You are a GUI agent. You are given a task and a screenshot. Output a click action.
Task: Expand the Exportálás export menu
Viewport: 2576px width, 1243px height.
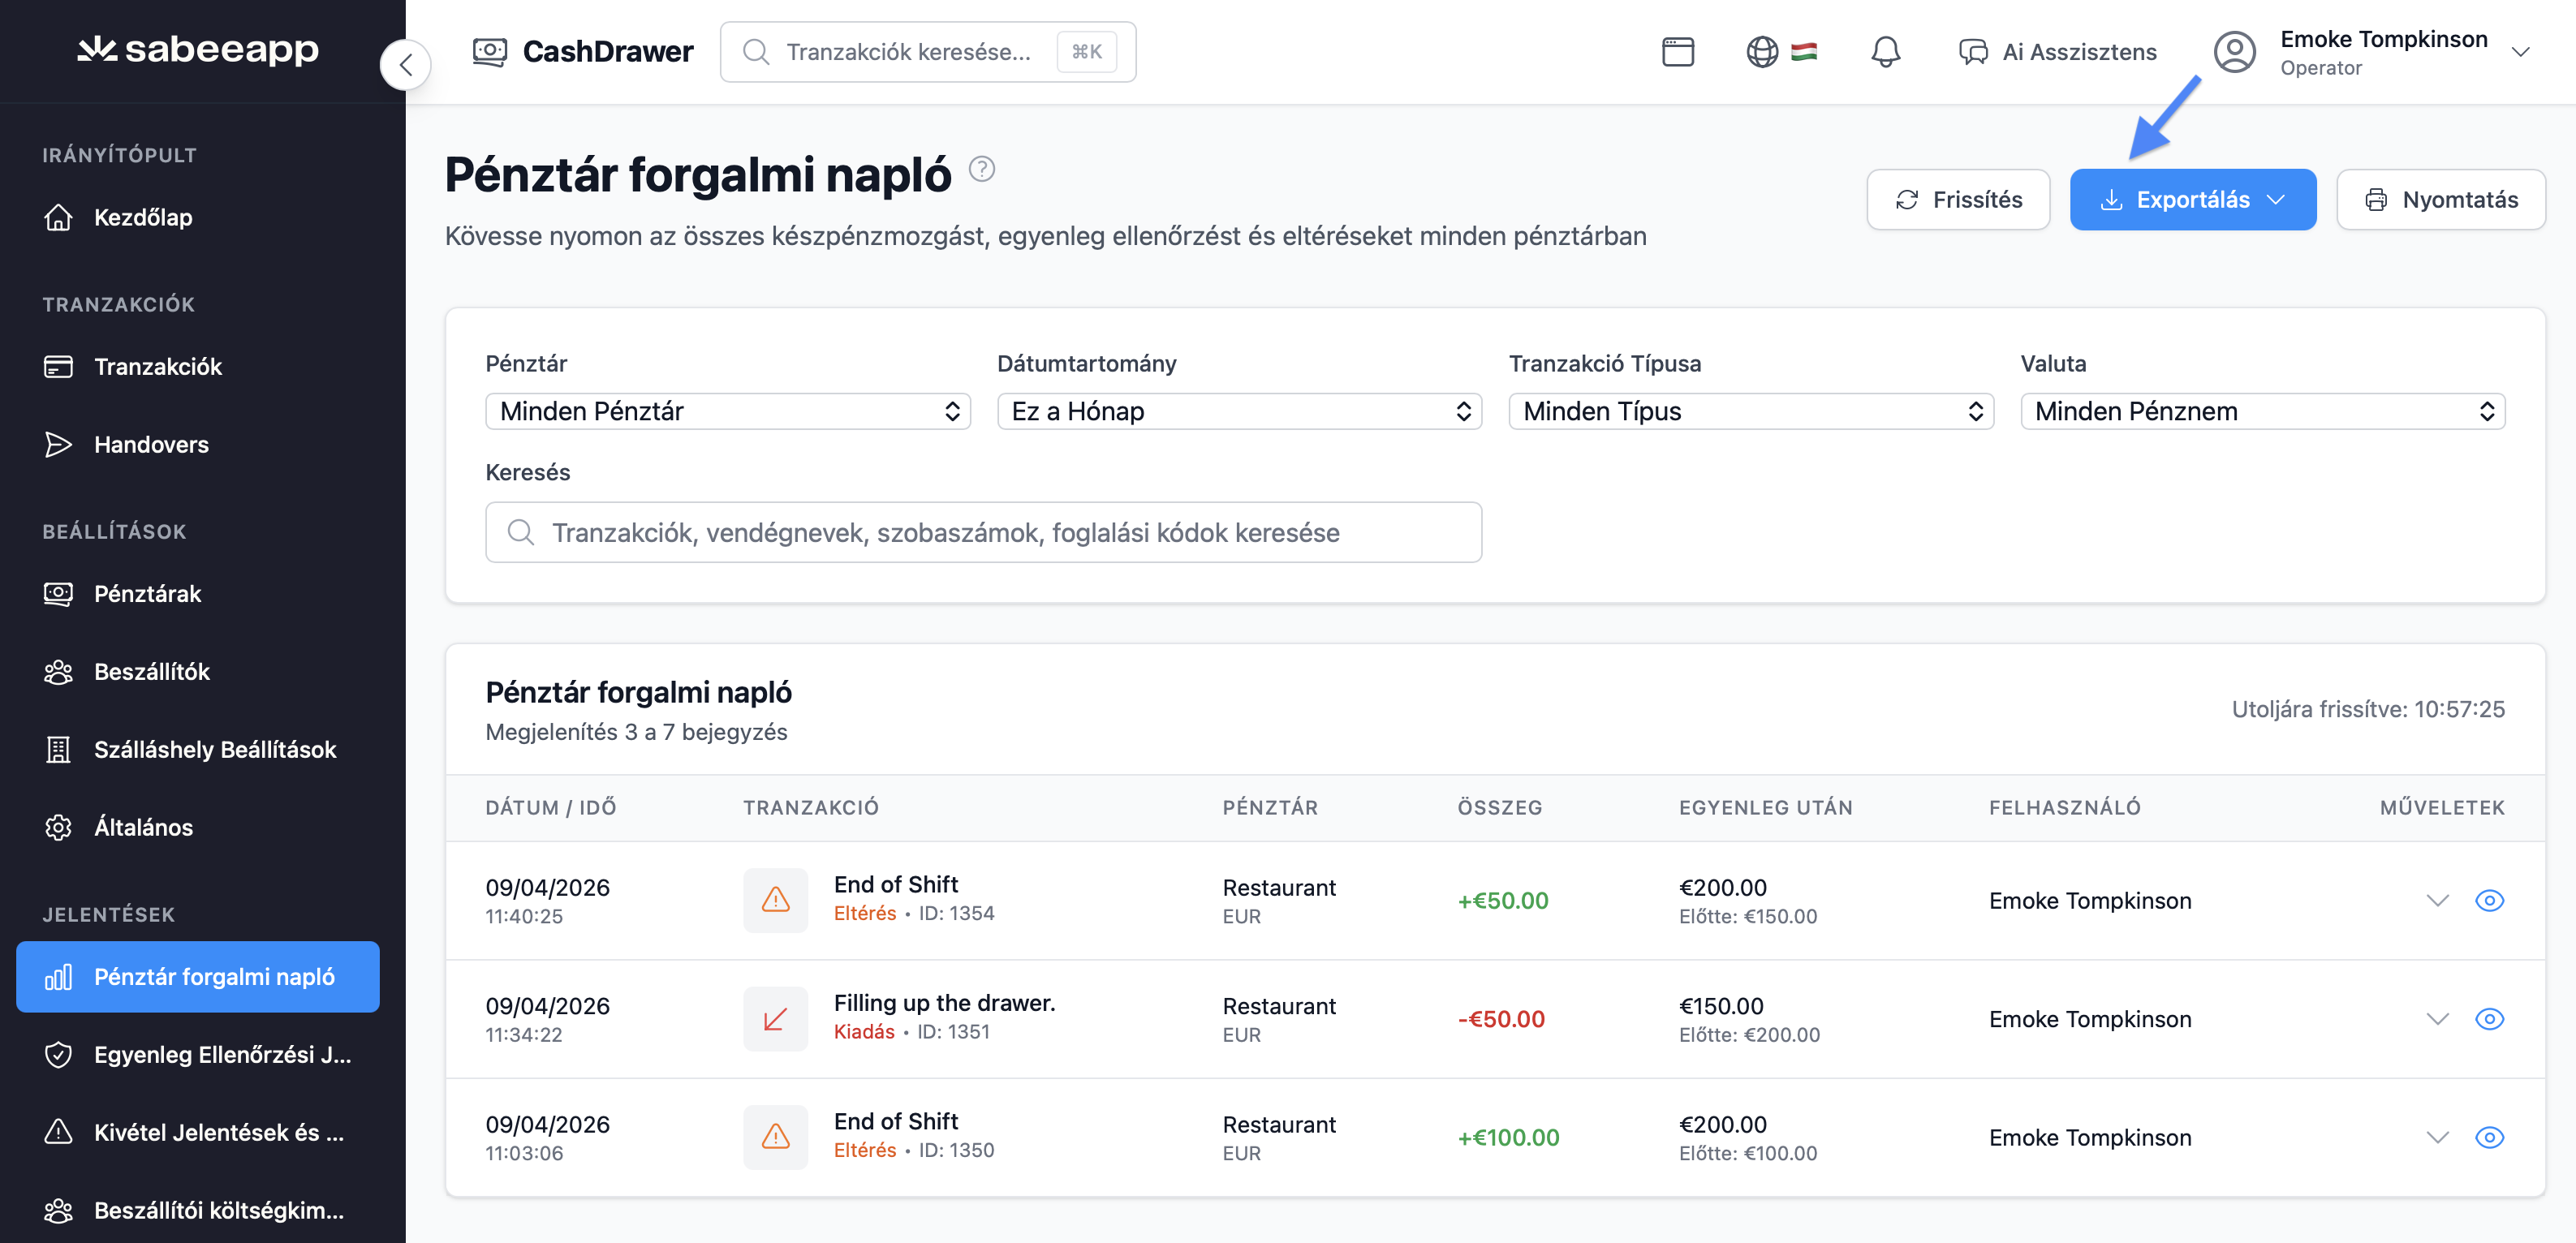click(2192, 200)
